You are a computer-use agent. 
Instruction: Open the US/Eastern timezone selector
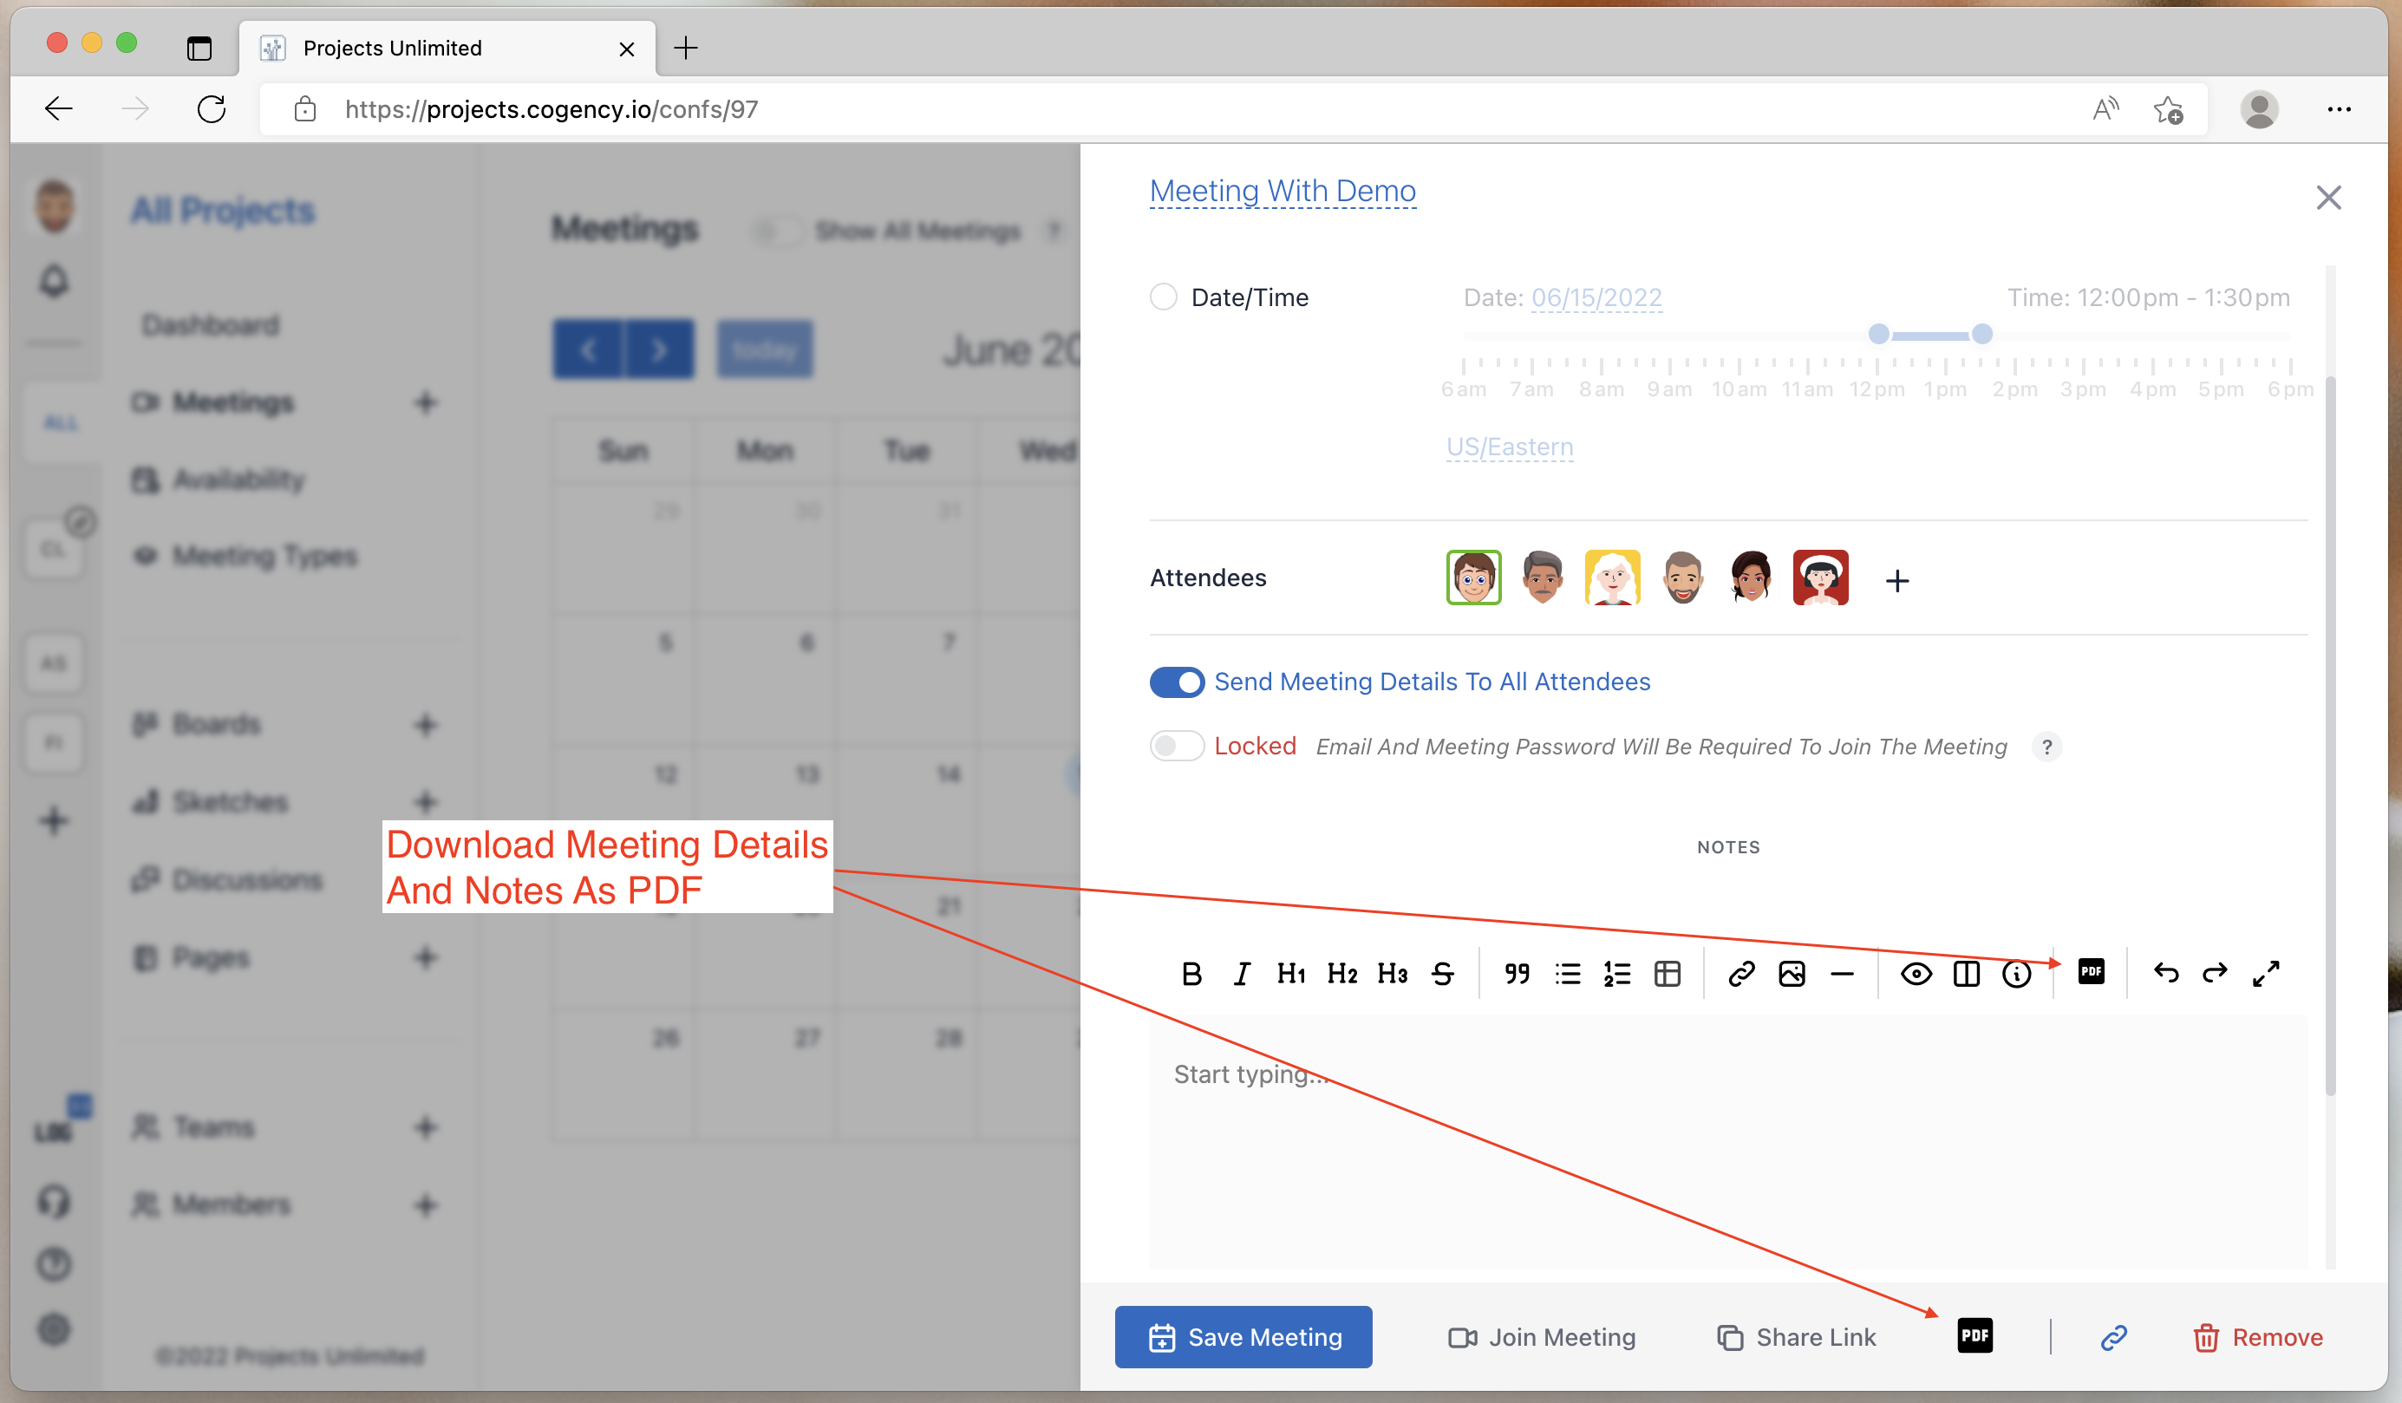1509,447
